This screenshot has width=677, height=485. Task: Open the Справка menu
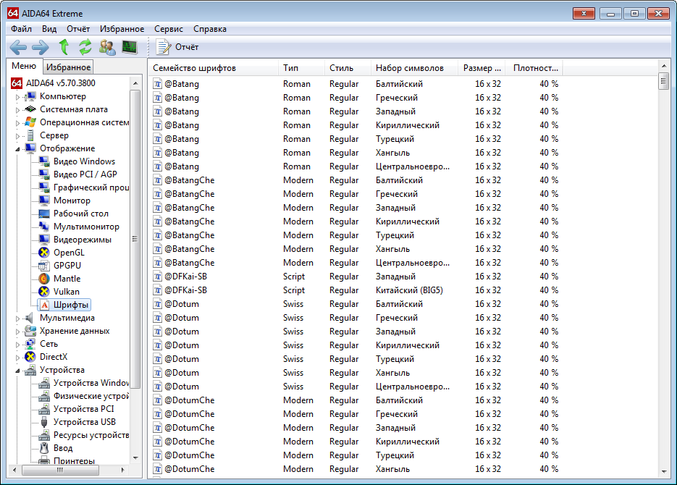click(x=210, y=29)
